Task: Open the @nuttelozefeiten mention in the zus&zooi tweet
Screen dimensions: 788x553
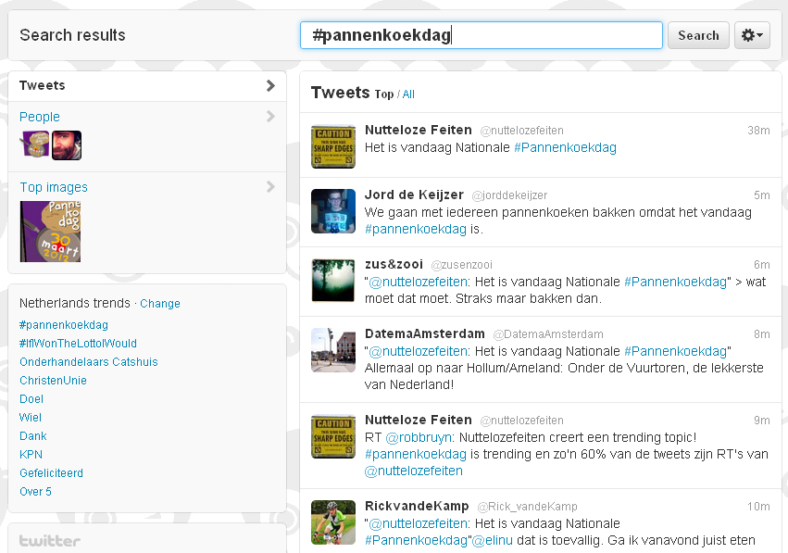Action: (419, 282)
